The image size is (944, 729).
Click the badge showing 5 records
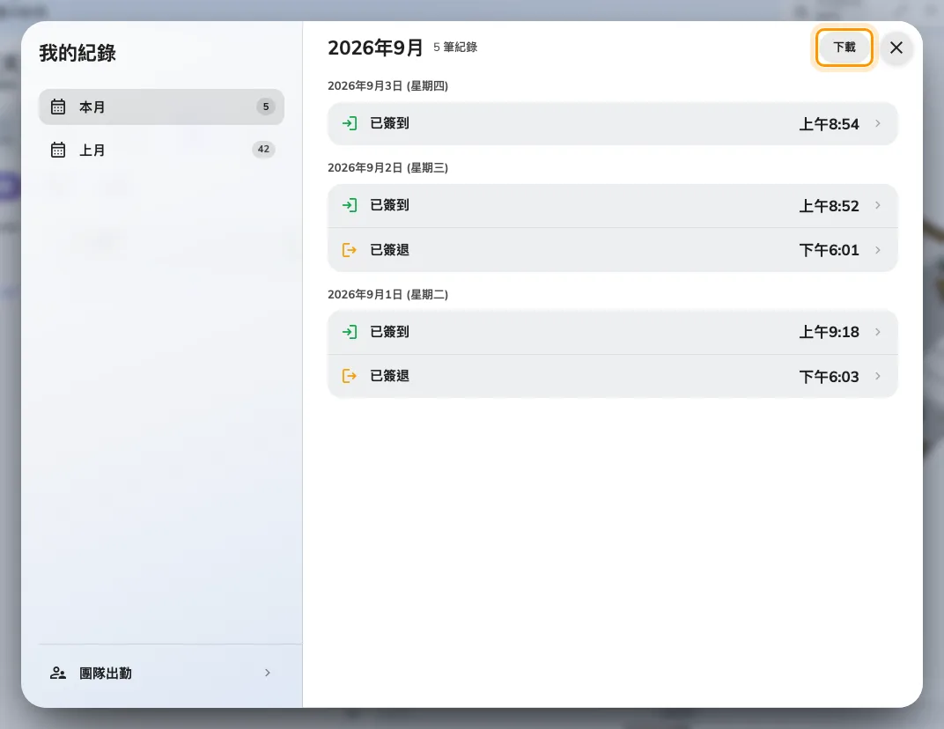266,107
